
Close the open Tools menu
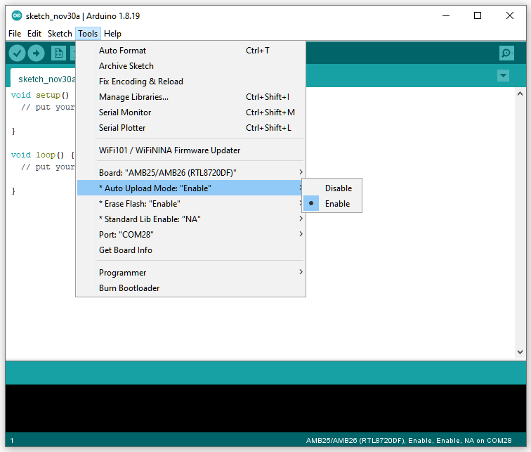[x=88, y=34]
